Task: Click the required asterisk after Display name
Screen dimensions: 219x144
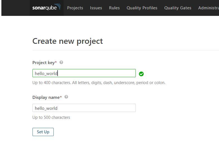Action: tap(61, 97)
